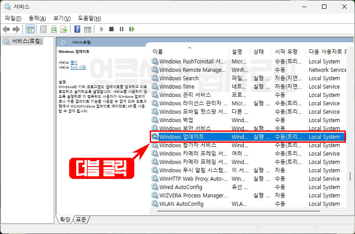Open the 보기(V) menu
Screen dimensions: 355x234
coord(62,19)
